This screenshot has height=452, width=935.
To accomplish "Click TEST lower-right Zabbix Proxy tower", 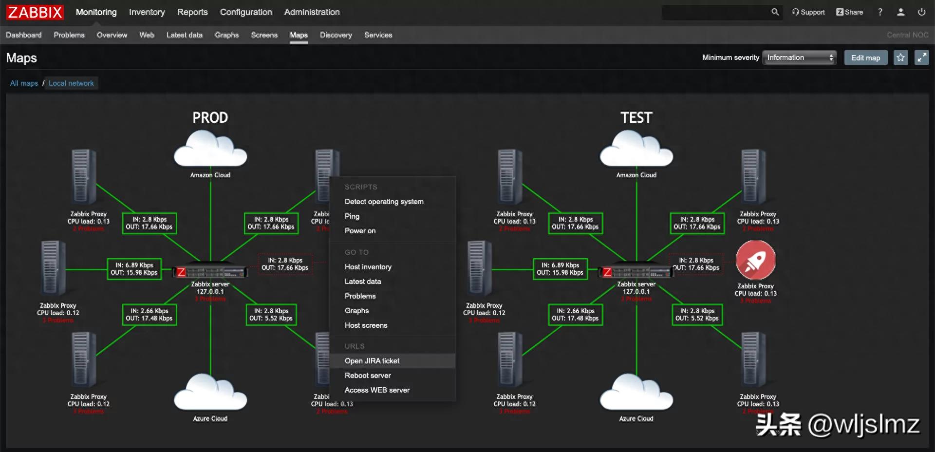I will (754, 359).
